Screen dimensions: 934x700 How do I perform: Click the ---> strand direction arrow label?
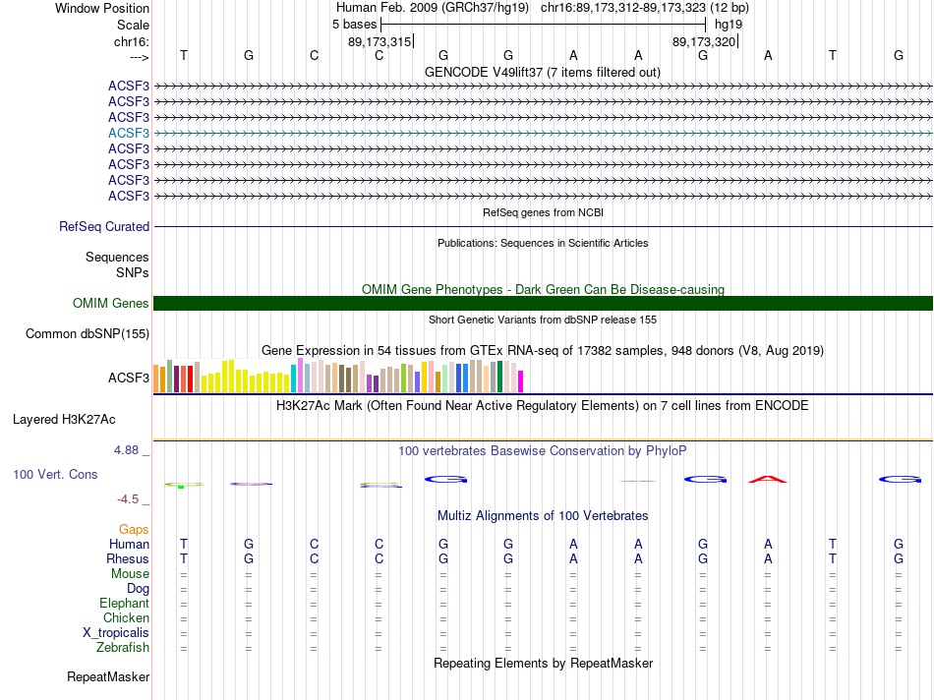pos(139,57)
